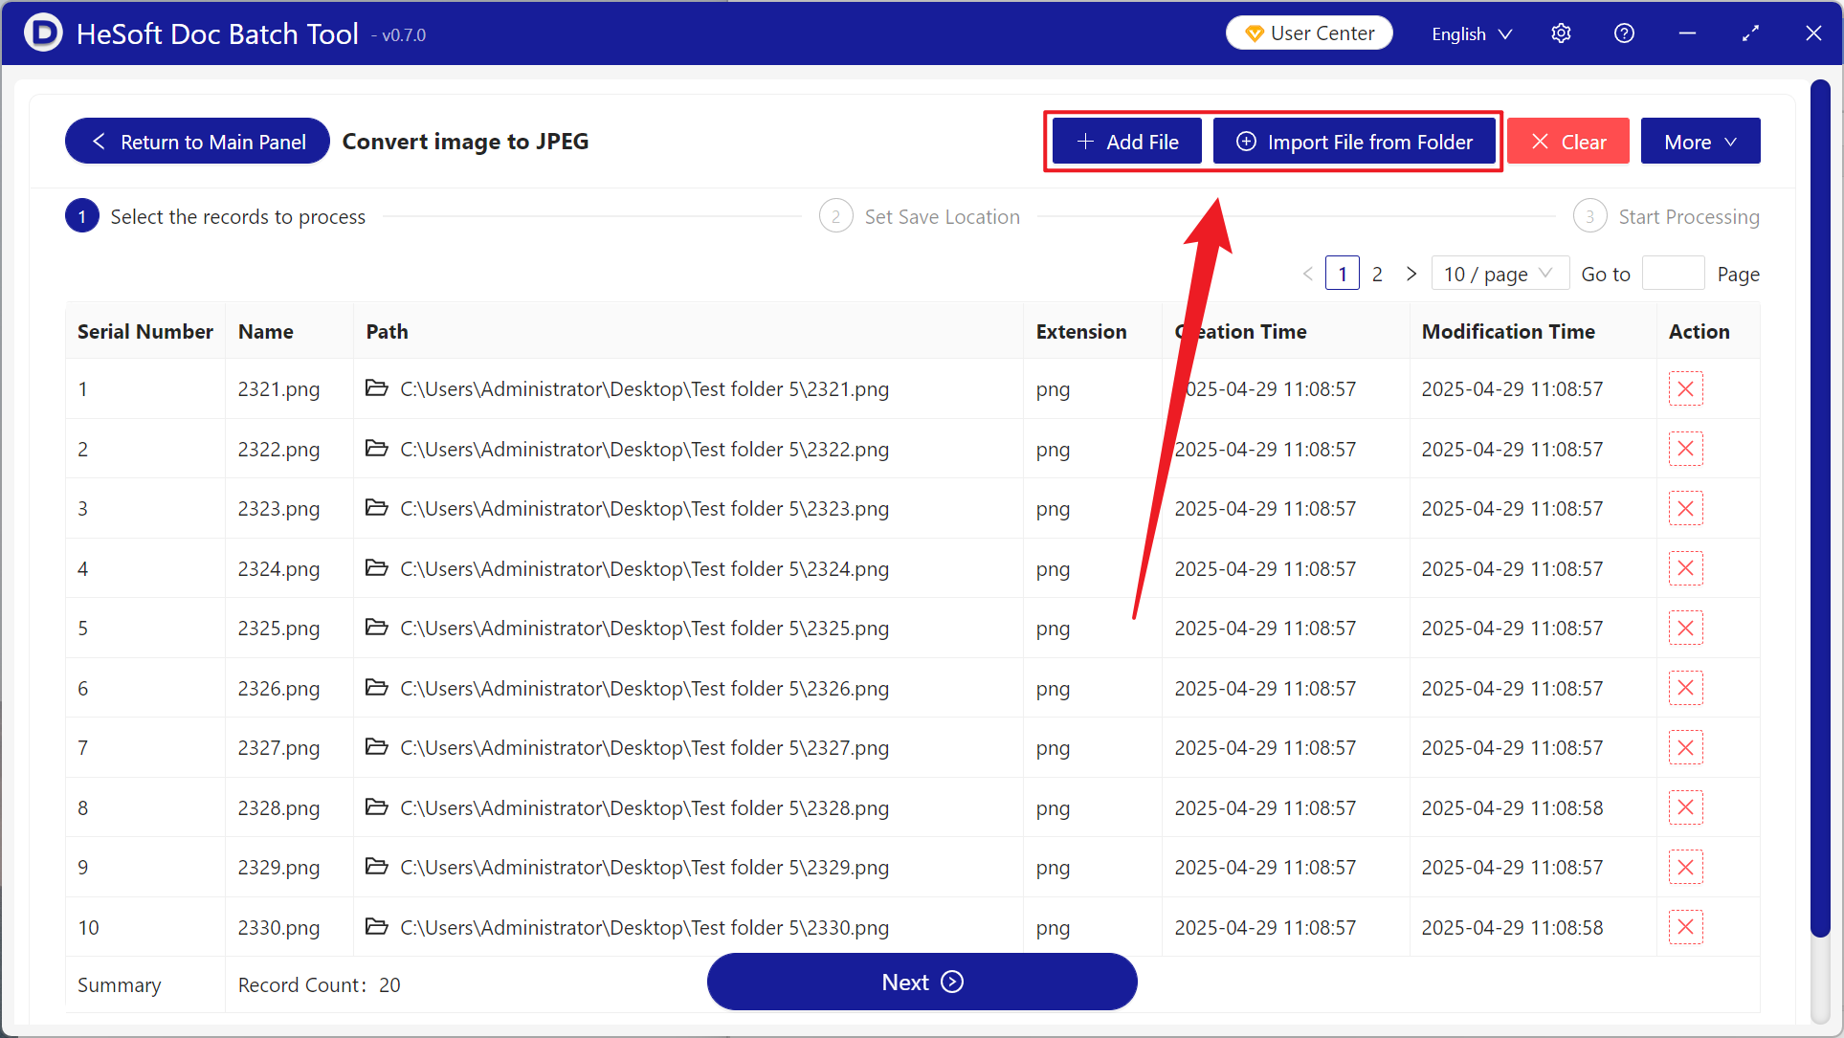Open the help question mark icon
The width and height of the screenshot is (1844, 1038).
(x=1624, y=33)
